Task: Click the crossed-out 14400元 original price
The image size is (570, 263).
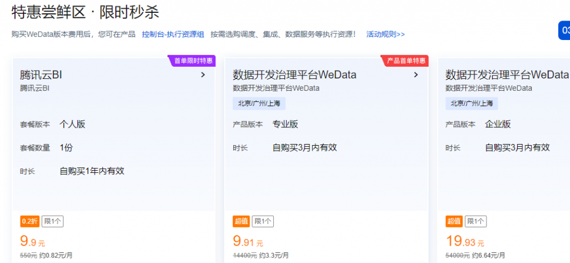Action: pyautogui.click(x=245, y=255)
